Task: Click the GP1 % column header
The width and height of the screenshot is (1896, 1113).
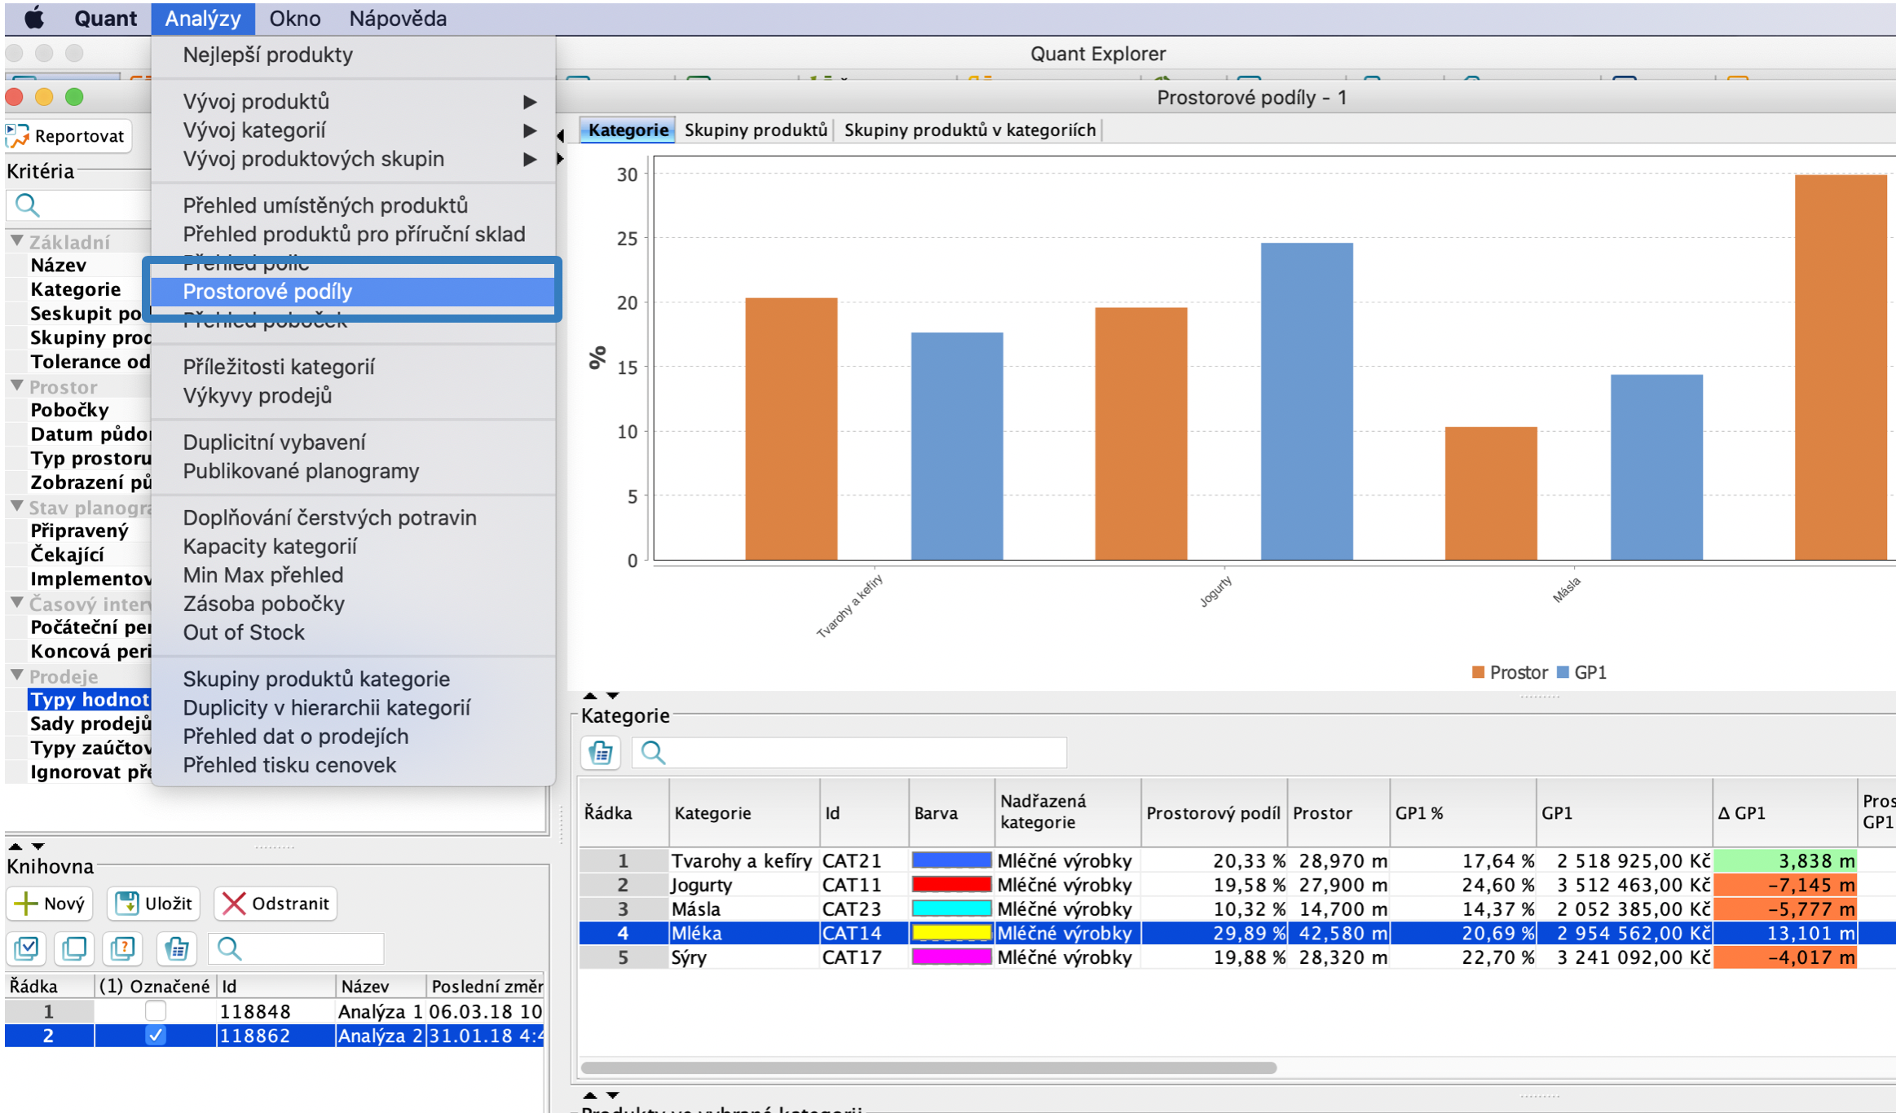Action: point(1462,813)
